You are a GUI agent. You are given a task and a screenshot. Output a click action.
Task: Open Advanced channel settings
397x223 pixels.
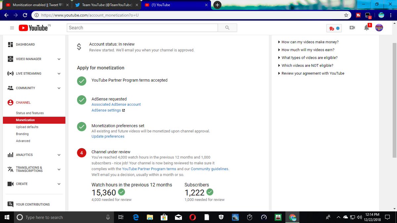pos(23,141)
